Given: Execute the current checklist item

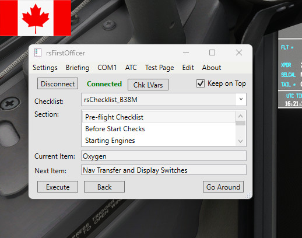Looking at the screenshot, I should pos(58,187).
